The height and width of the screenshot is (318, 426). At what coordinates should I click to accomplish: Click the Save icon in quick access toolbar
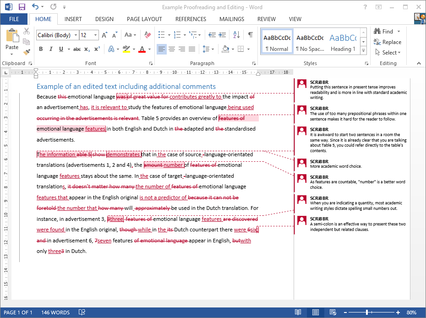click(x=22, y=7)
